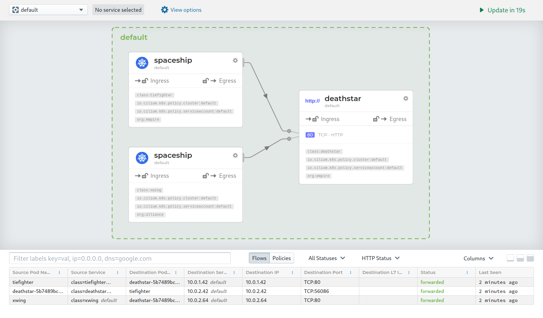Switch to the Policies tab
543x318 pixels.
281,258
